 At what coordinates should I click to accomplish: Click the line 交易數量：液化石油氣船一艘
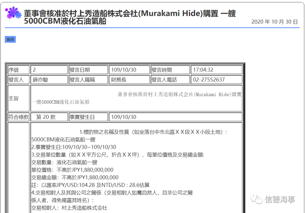point(64,162)
